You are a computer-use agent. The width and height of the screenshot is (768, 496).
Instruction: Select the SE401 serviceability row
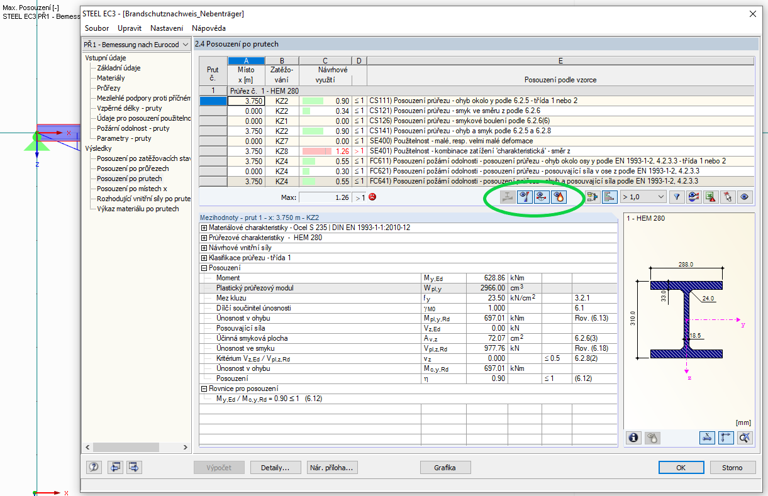pos(476,151)
